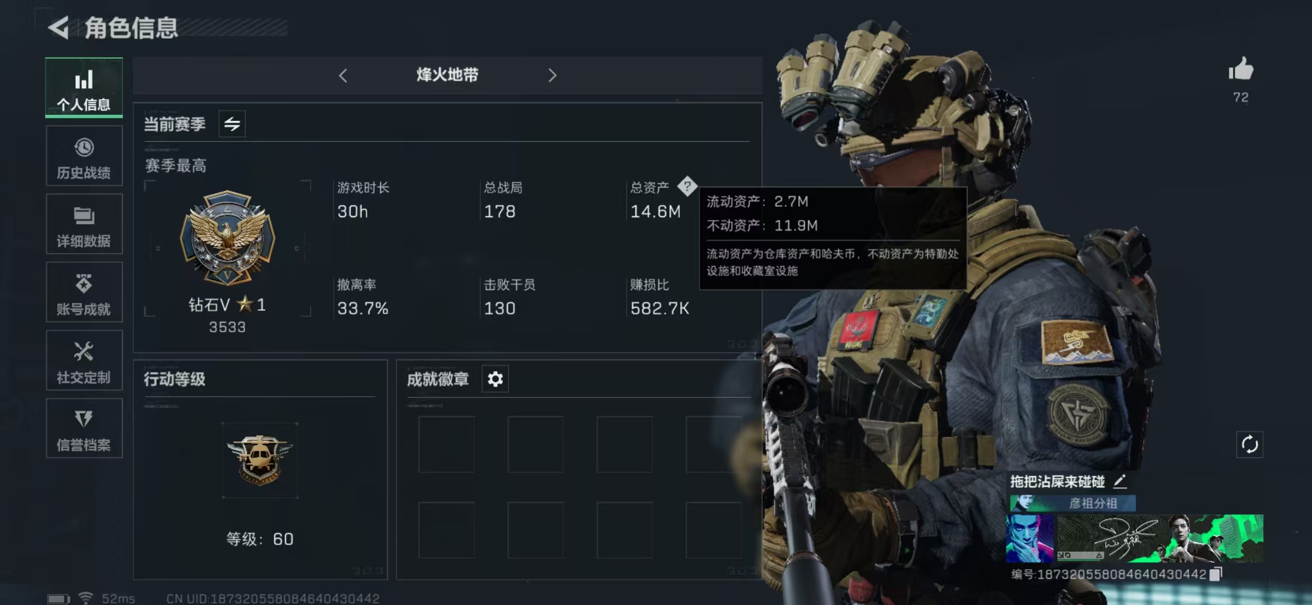Toggle the 当前赛季 season switch icon

tap(232, 124)
